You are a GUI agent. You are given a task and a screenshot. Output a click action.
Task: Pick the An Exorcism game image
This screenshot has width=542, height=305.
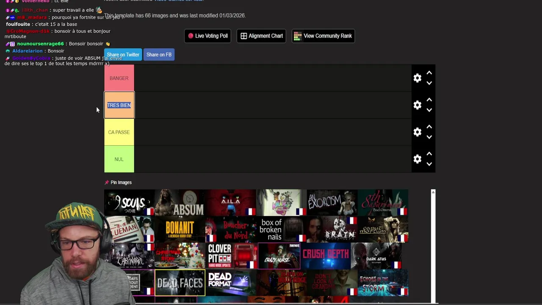[332, 202]
